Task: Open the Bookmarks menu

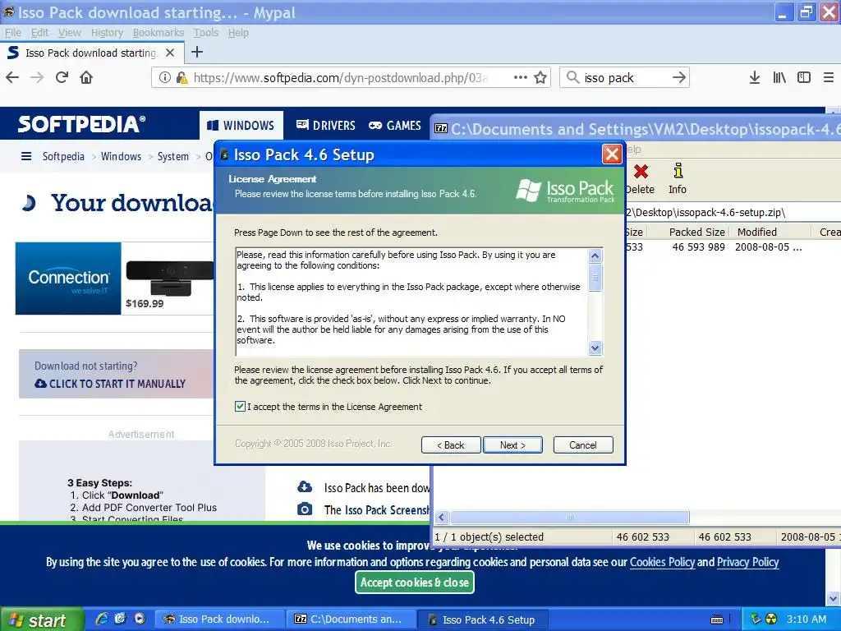Action: [159, 33]
